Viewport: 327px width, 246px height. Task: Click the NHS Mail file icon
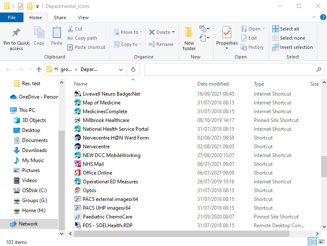pyautogui.click(x=78, y=164)
